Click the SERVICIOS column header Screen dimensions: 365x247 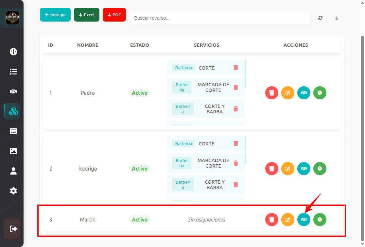tap(206, 45)
